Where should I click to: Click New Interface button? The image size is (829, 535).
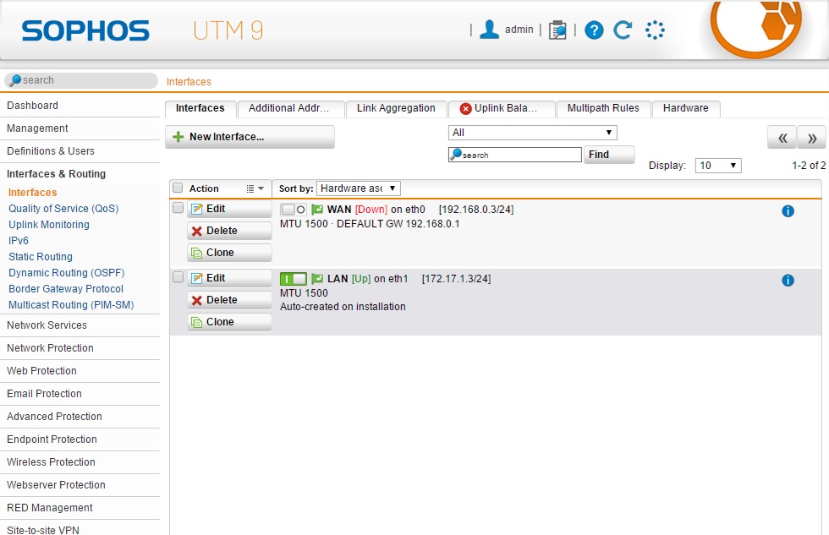[250, 137]
